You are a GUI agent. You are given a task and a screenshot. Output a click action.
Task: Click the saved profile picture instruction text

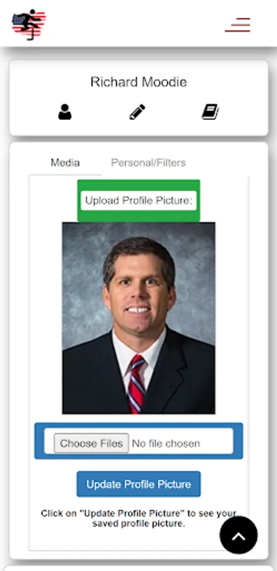pos(138,518)
